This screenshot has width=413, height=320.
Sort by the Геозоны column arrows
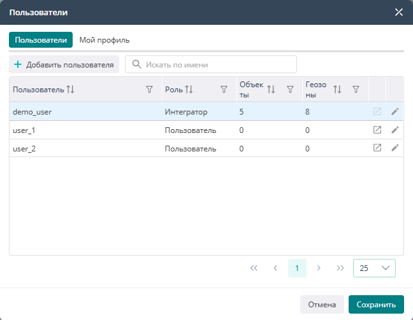pyautogui.click(x=337, y=90)
